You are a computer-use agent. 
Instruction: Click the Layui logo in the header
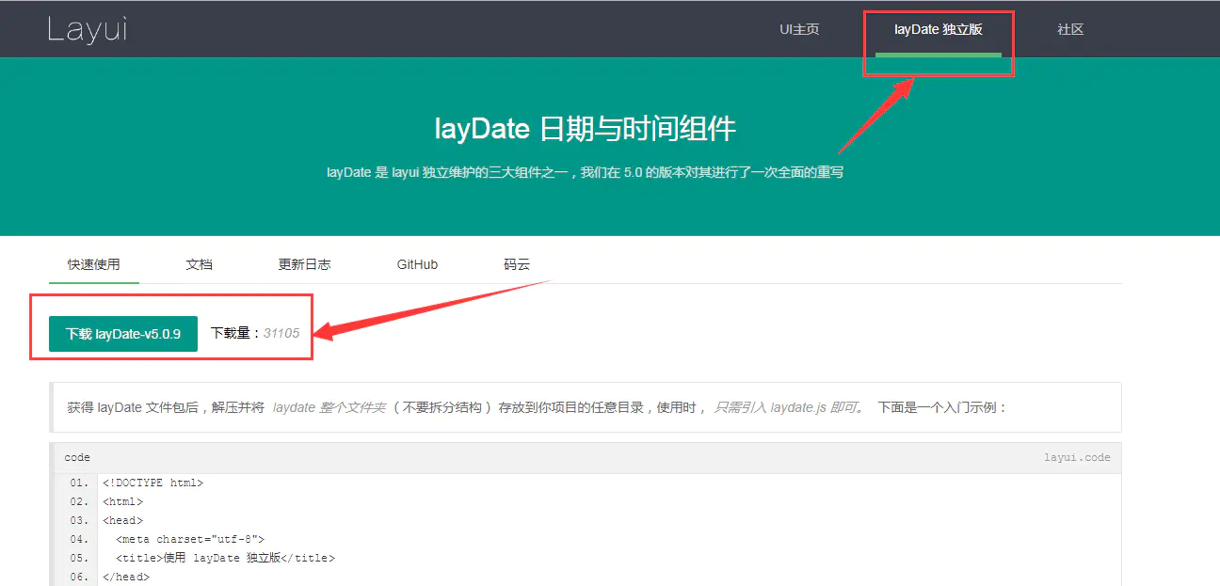[87, 28]
